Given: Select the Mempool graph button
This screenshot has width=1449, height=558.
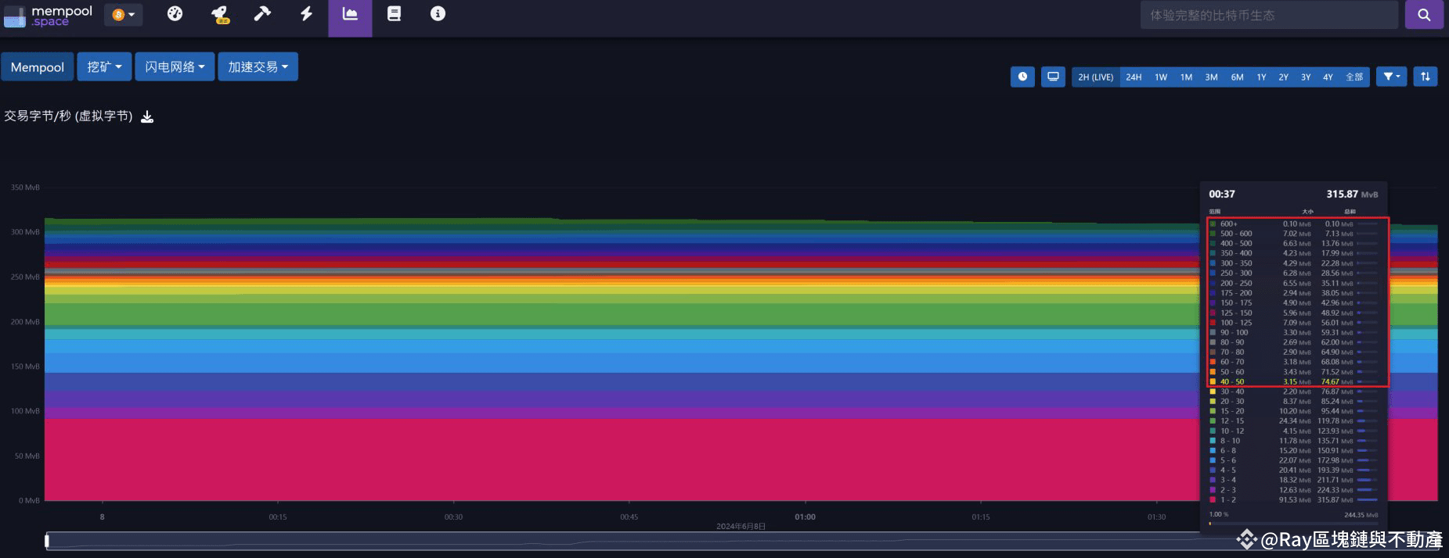Looking at the screenshot, I should pyautogui.click(x=38, y=67).
